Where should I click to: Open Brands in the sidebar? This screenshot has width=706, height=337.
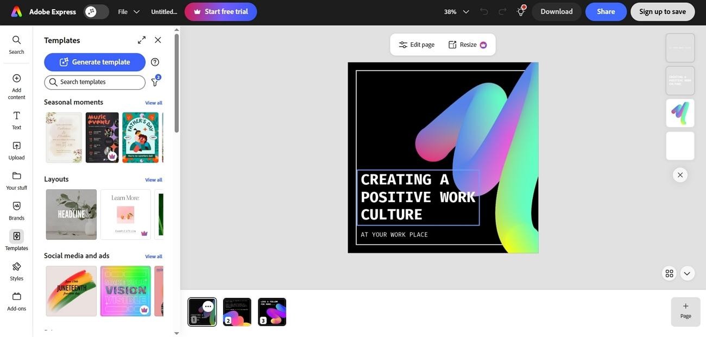click(x=16, y=211)
